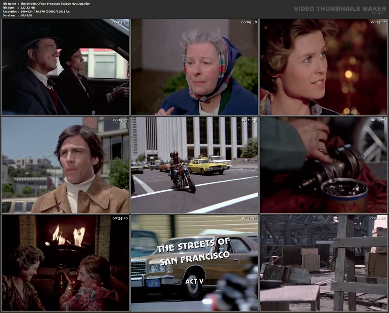Click the 'File Name' label

coord(9,4)
